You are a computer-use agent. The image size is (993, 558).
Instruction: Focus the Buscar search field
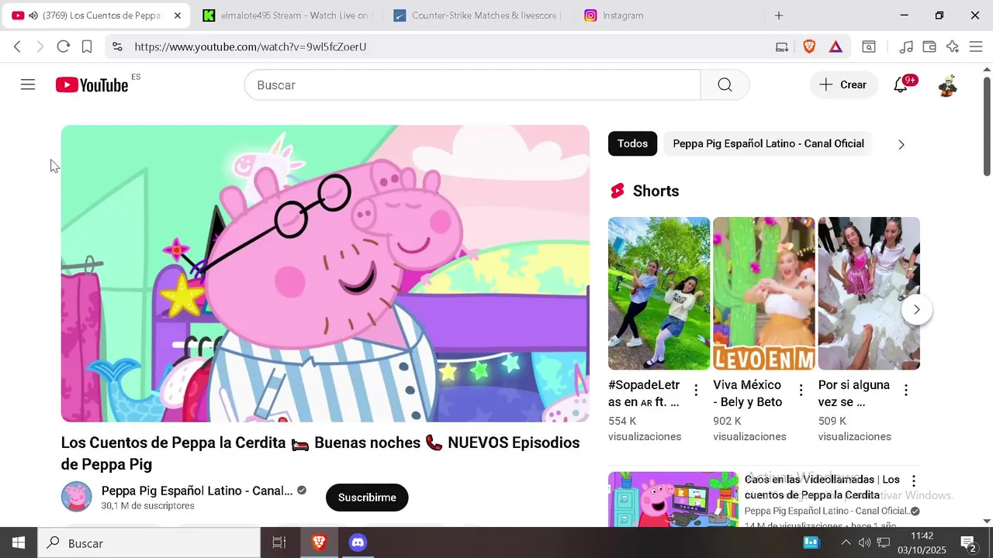point(472,85)
